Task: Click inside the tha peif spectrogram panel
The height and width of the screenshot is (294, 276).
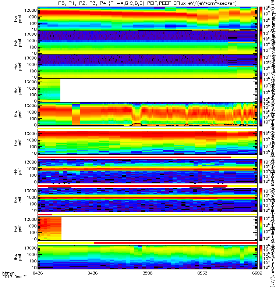Action: pyautogui.click(x=148, y=143)
